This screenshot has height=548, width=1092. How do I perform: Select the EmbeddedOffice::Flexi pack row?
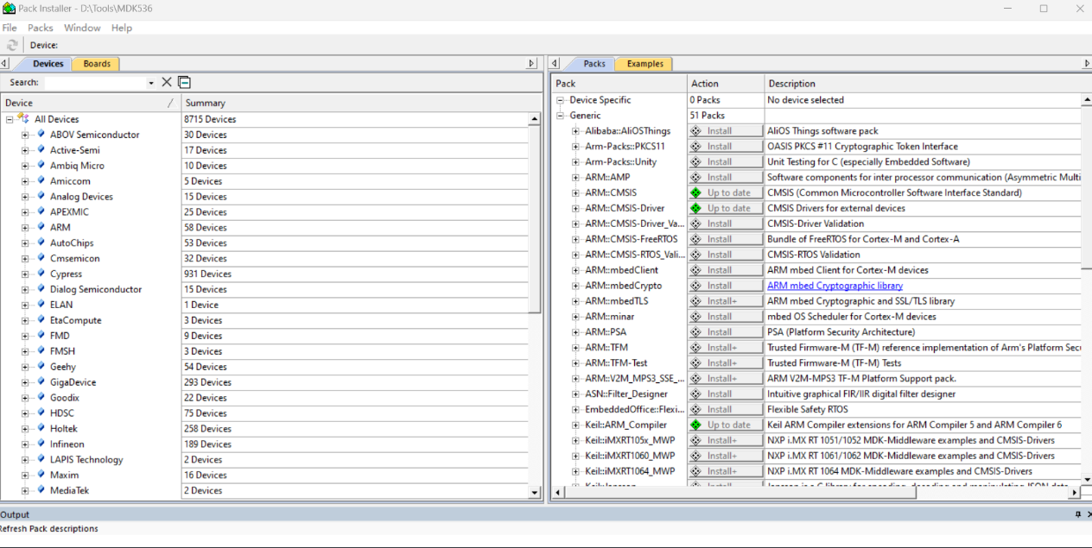(x=634, y=409)
